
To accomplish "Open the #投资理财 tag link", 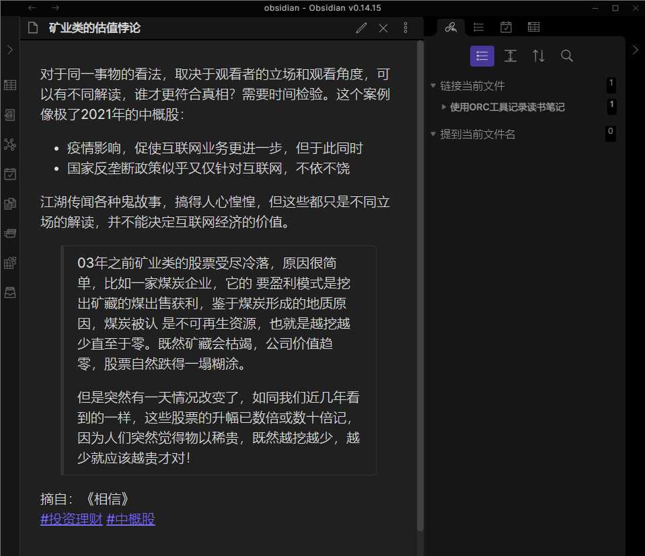I will coord(71,520).
